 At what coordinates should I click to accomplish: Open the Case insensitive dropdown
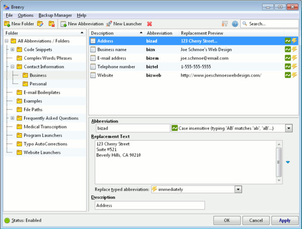tap(288, 129)
